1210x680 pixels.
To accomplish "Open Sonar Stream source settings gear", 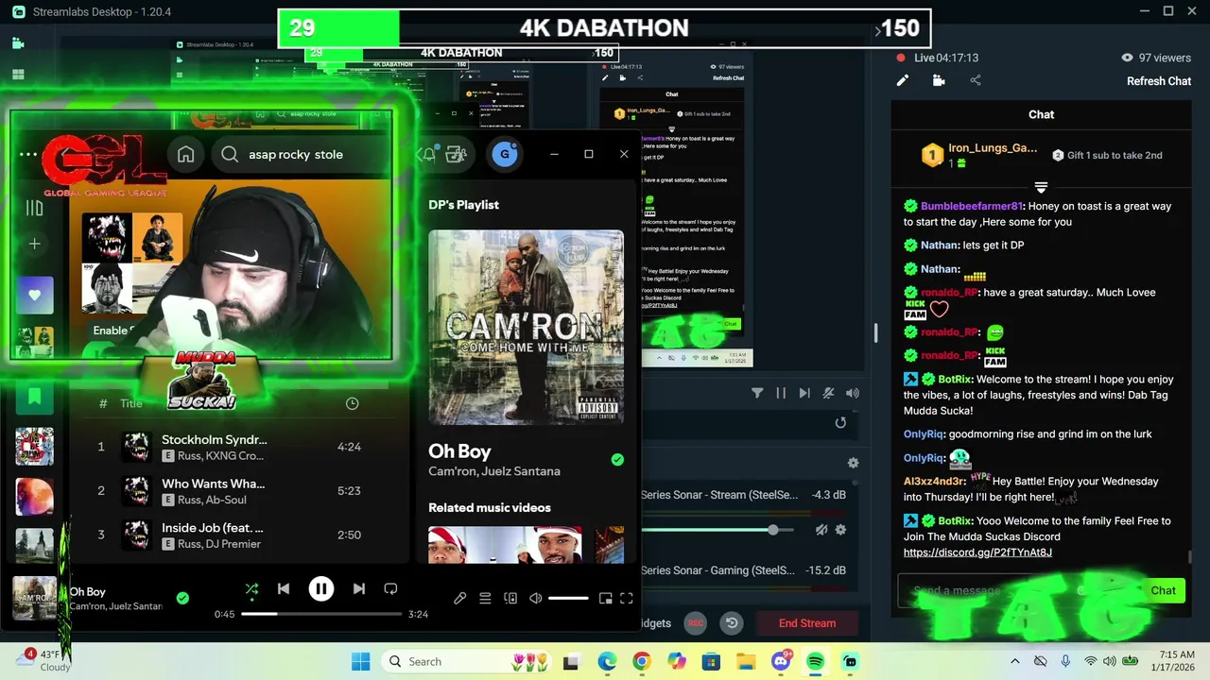I will [x=840, y=530].
